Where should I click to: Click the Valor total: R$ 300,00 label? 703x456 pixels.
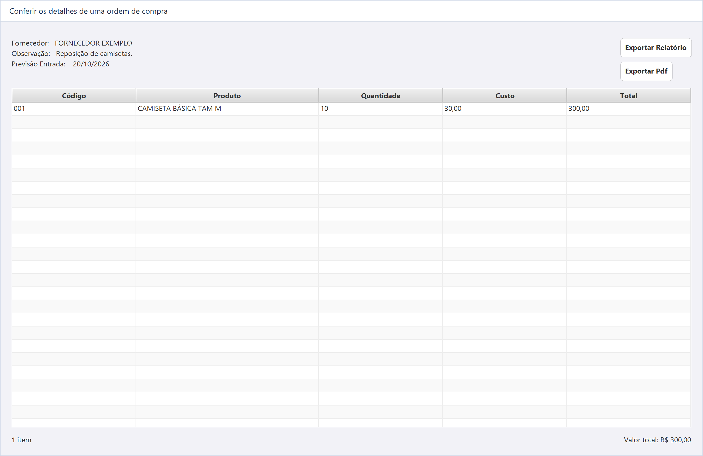coord(657,440)
